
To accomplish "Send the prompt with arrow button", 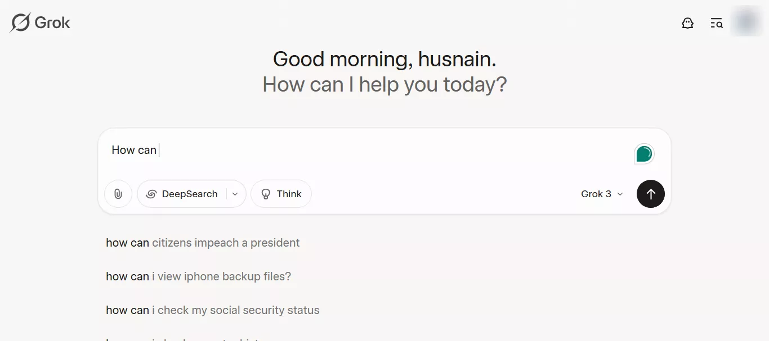I will click(x=651, y=194).
